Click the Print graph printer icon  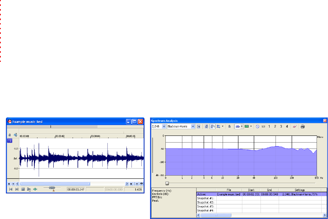303,126
